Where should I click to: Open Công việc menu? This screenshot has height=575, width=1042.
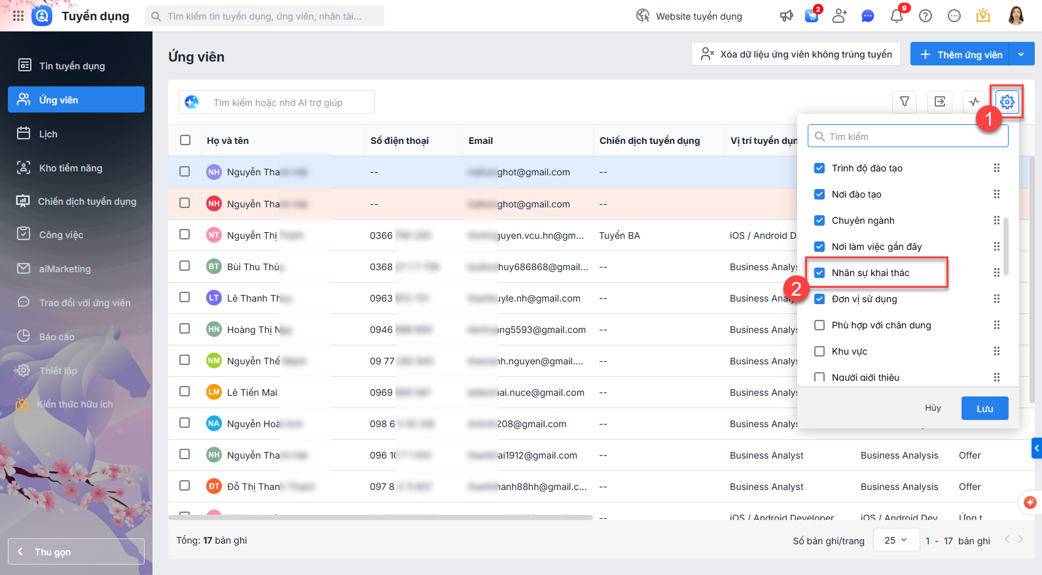pyautogui.click(x=76, y=234)
